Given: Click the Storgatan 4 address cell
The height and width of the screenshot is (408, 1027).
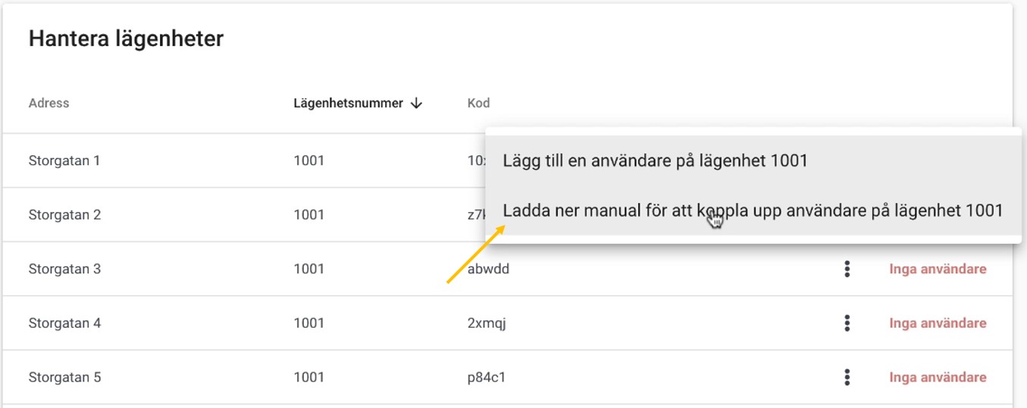Looking at the screenshot, I should click(x=64, y=323).
